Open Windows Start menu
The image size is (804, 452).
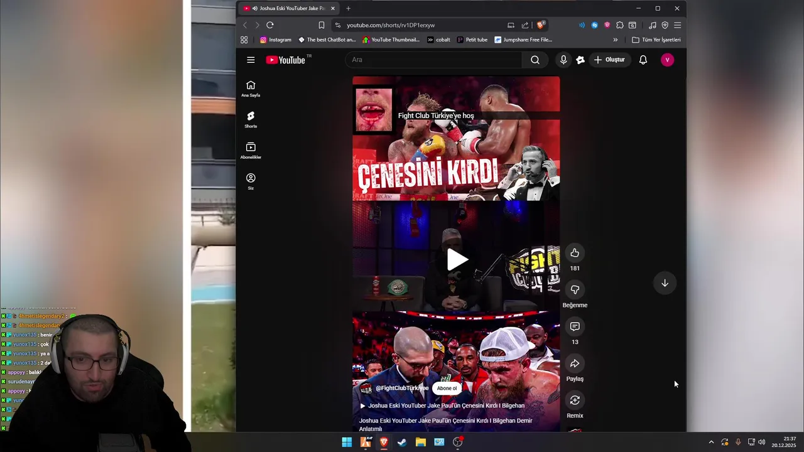pos(347,442)
